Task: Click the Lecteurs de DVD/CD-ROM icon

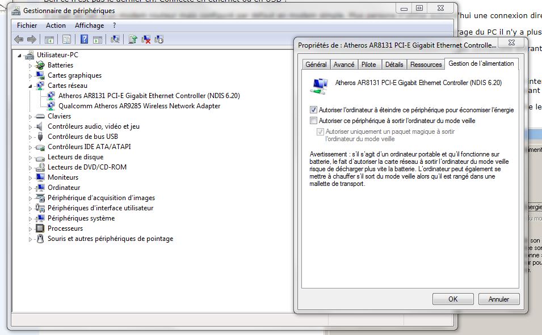Action: coord(40,167)
